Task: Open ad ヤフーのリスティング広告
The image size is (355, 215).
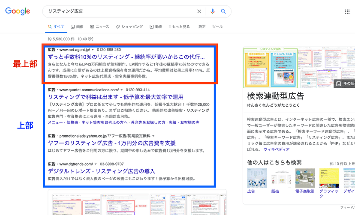Action: (112, 143)
